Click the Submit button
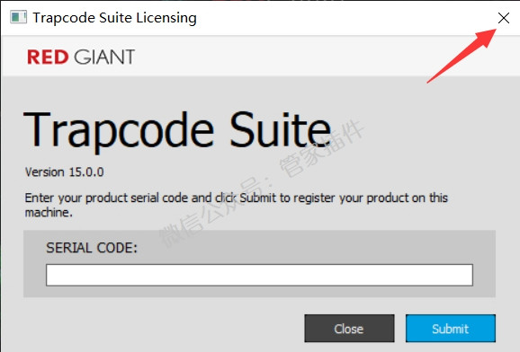520x352 pixels. pos(451,329)
